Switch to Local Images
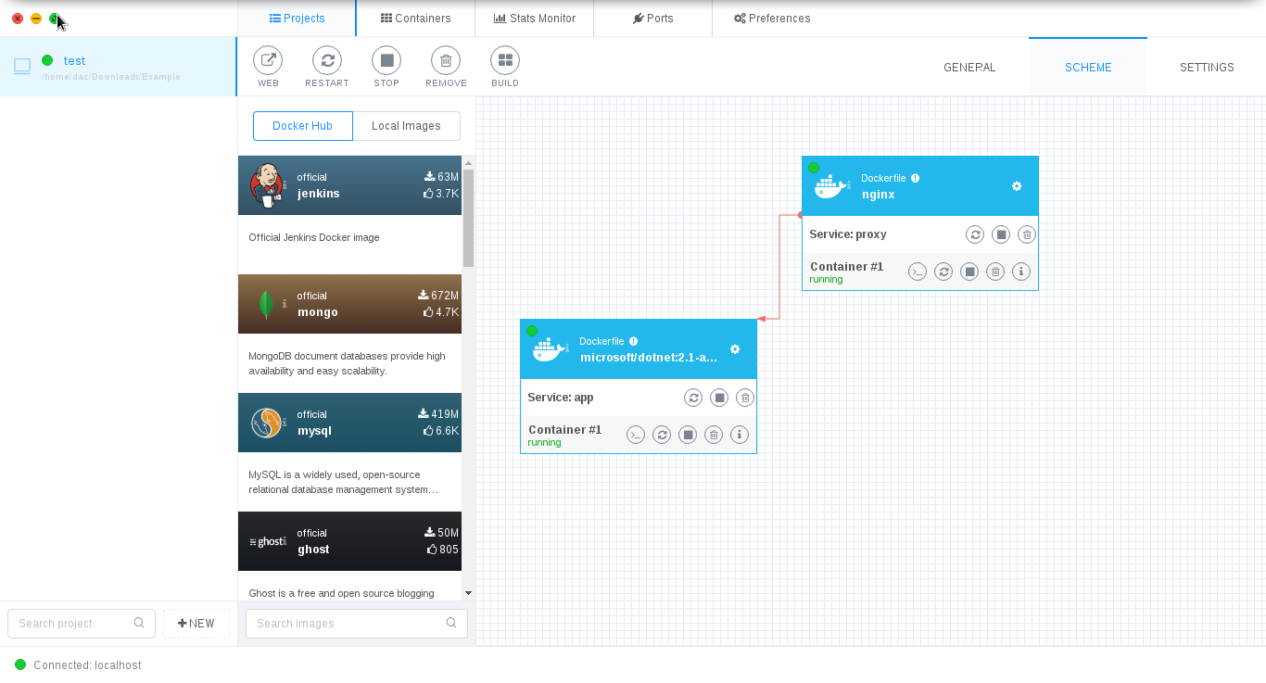This screenshot has height=683, width=1266. [x=406, y=126]
